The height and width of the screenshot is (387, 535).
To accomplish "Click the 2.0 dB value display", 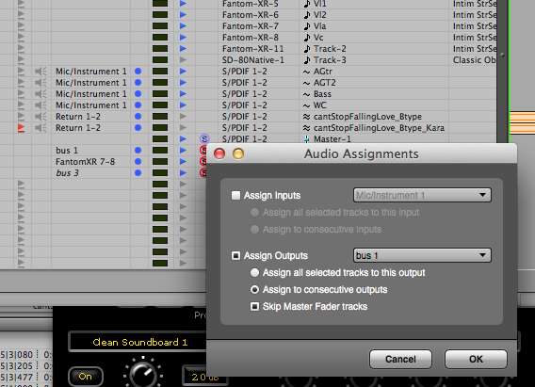I will (204, 377).
